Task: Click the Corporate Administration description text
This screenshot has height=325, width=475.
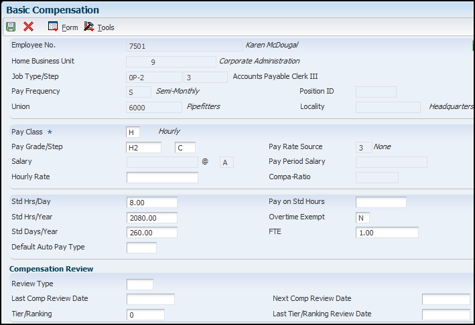Action: (x=259, y=61)
